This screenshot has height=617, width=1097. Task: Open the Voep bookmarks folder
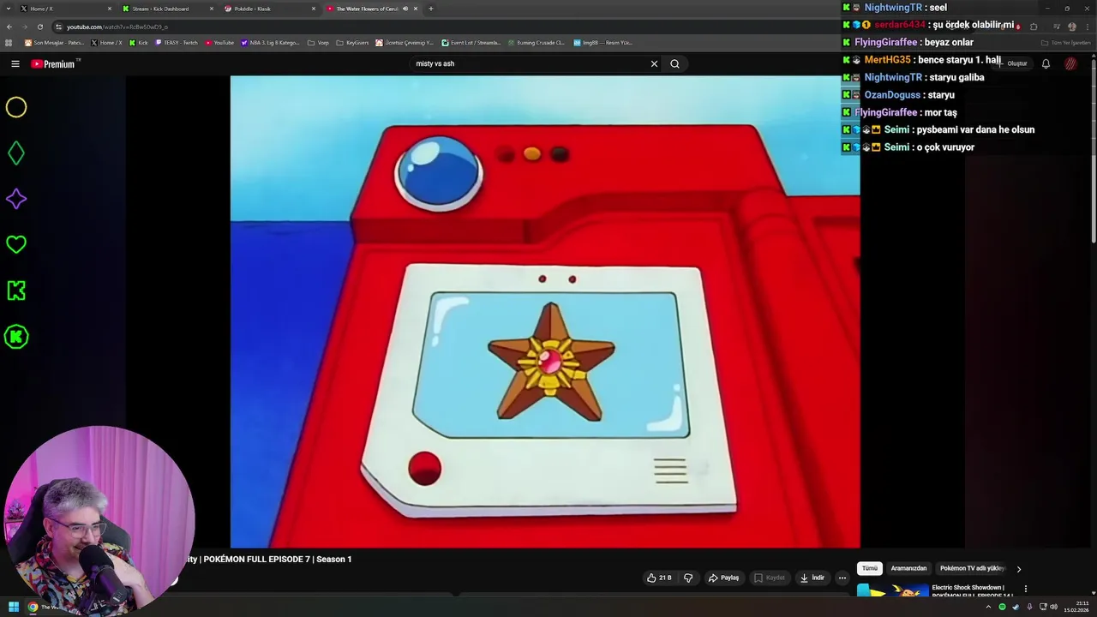pos(318,42)
